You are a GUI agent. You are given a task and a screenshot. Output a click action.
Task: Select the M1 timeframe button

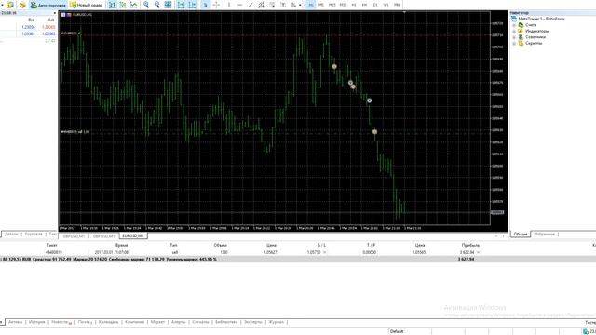310,5
